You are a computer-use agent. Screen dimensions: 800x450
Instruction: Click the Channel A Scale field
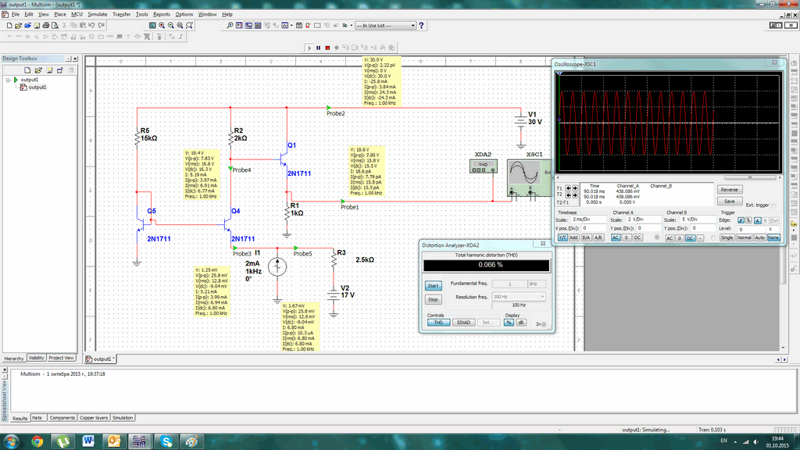[x=643, y=220]
